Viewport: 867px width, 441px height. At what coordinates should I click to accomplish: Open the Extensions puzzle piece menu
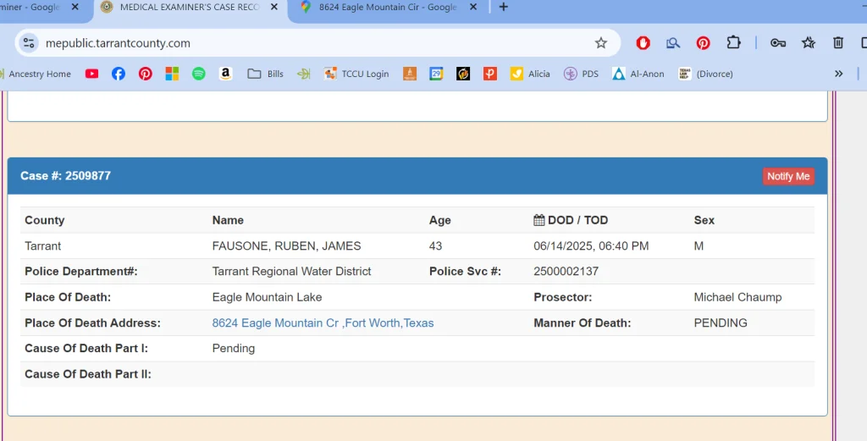point(733,43)
